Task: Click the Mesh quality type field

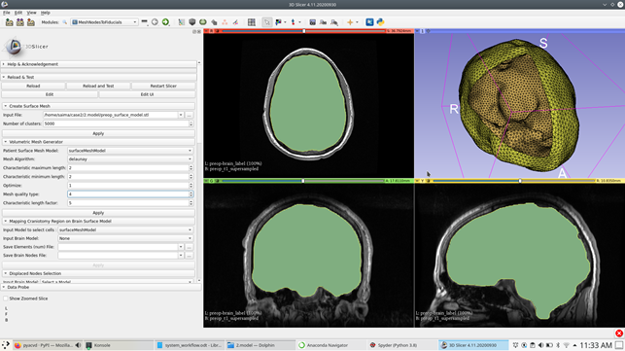Action: pos(130,194)
